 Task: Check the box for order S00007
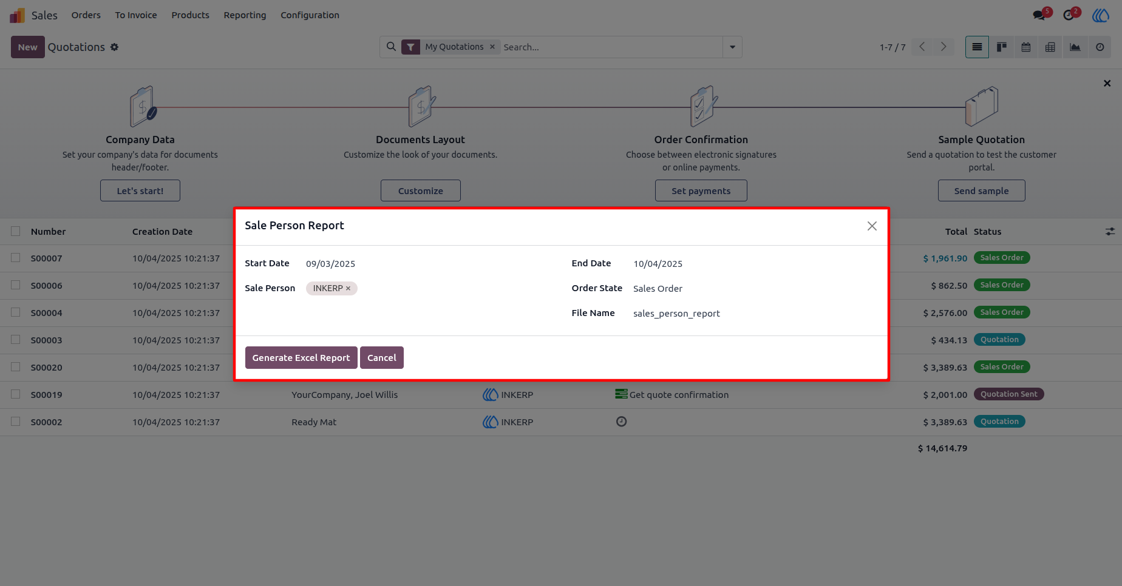click(16, 258)
